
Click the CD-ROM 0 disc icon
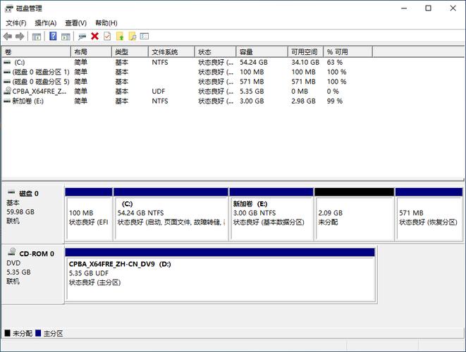(12, 252)
